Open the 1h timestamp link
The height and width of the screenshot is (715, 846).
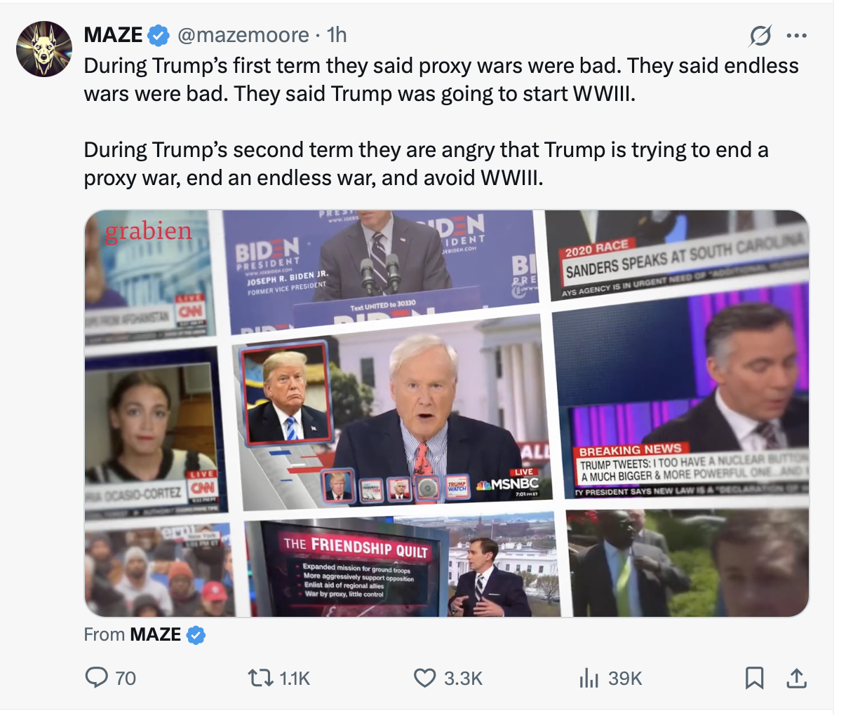337,34
